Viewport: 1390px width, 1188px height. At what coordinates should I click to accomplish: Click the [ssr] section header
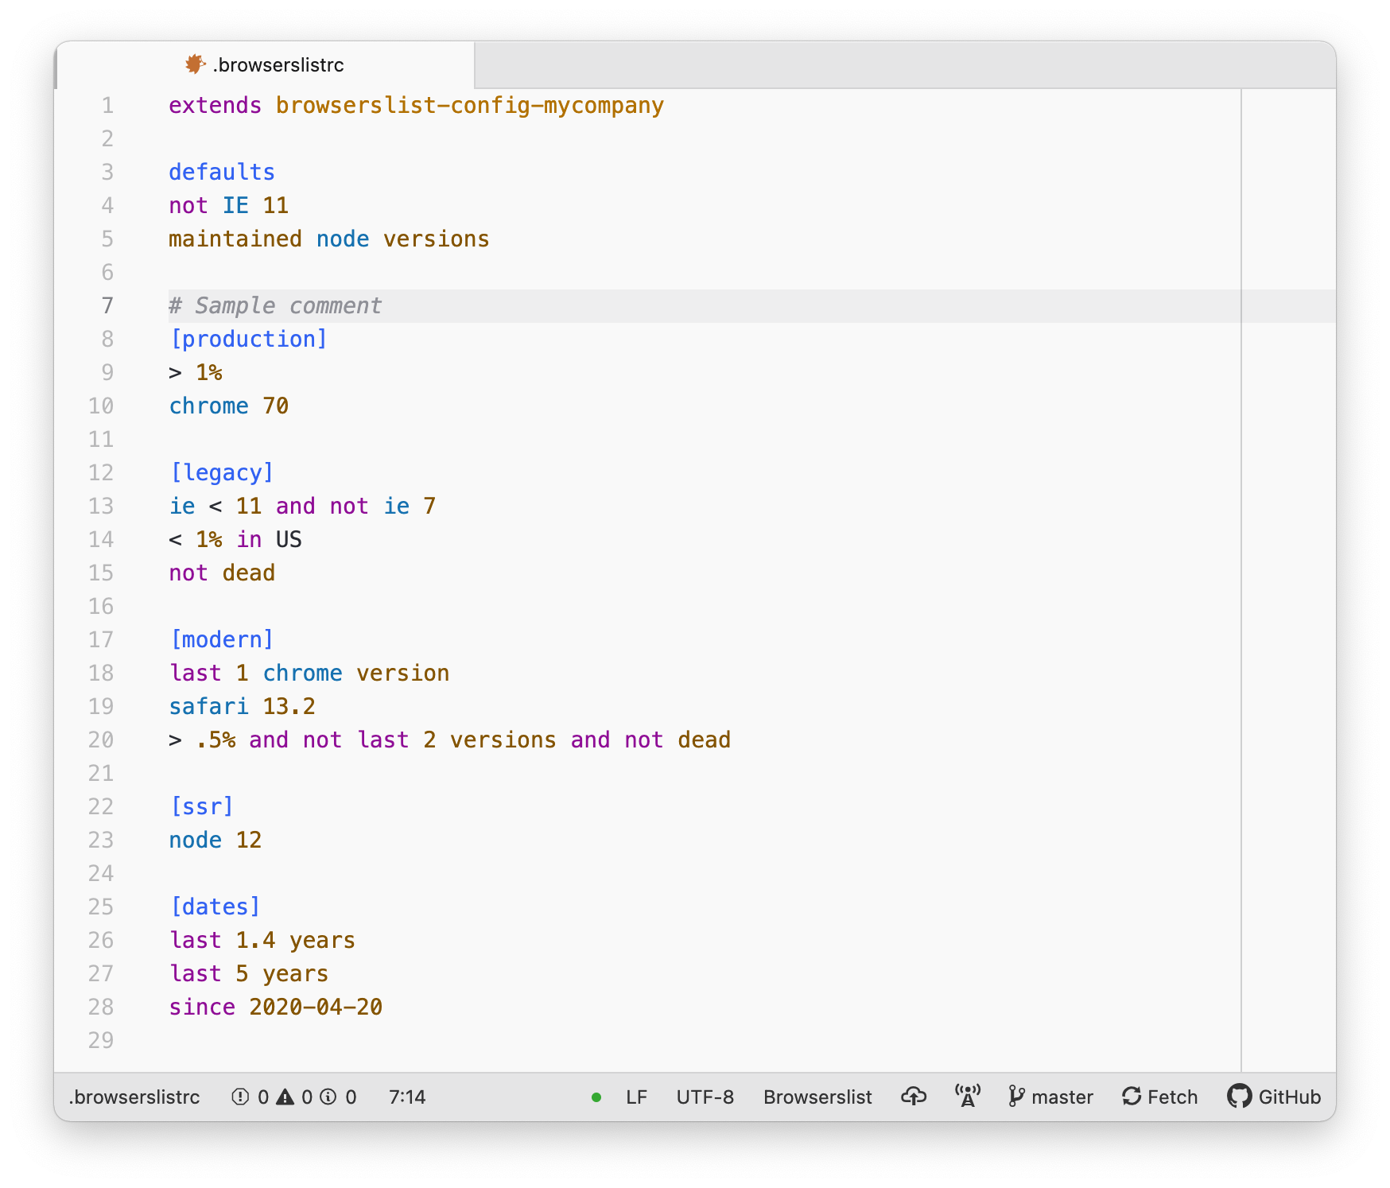(x=202, y=807)
